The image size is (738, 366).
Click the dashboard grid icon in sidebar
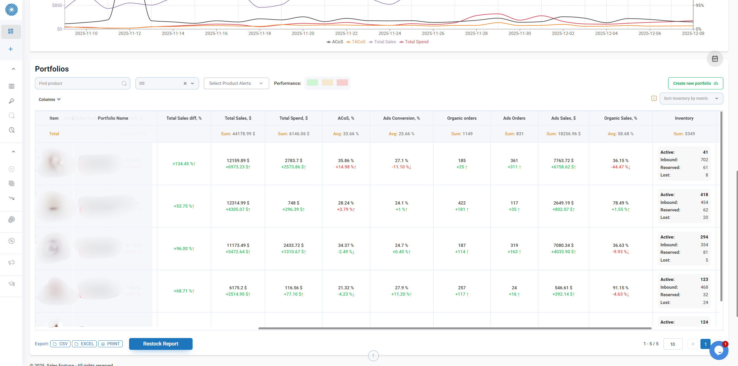[x=11, y=31]
